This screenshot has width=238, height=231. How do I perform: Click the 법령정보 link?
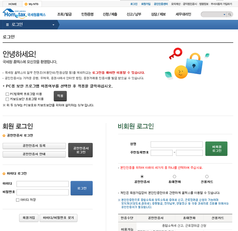point(204,4)
